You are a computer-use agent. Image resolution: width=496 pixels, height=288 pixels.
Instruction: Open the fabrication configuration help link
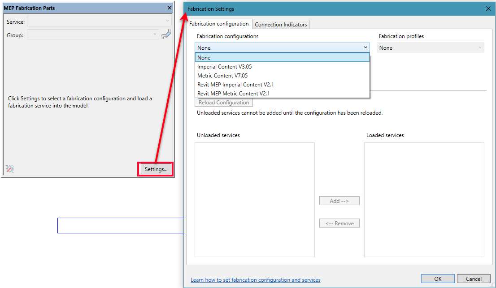255,279
